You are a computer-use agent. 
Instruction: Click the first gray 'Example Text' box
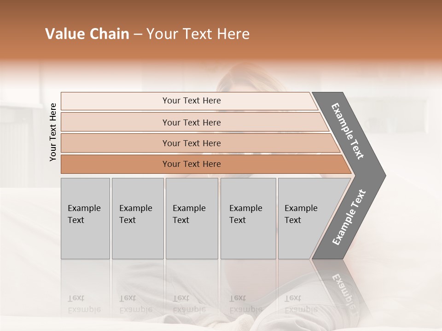pyautogui.click(x=86, y=218)
